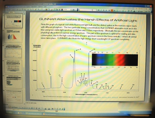Close the slides thumbnail pane

(x=24, y=12)
